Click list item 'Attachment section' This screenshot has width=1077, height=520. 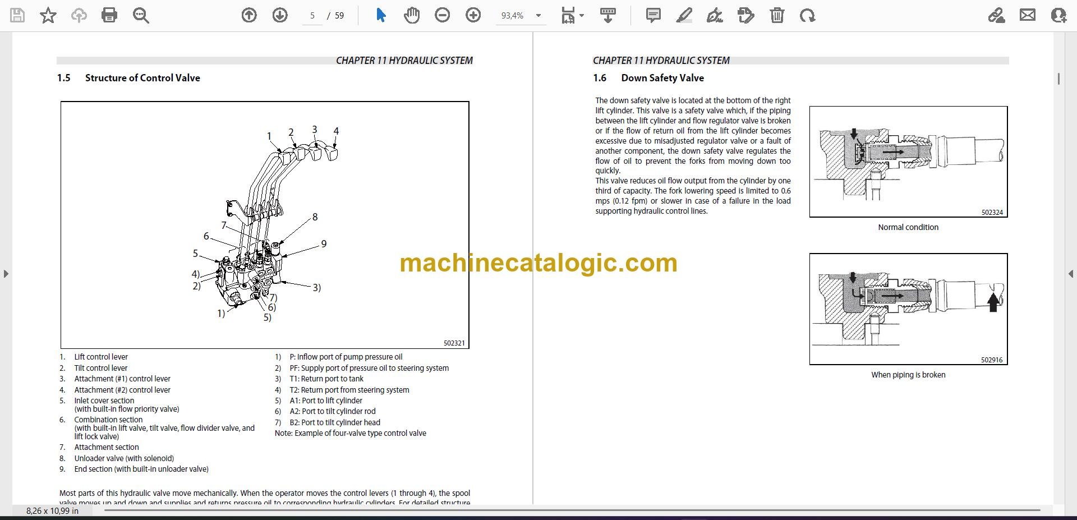coord(107,447)
